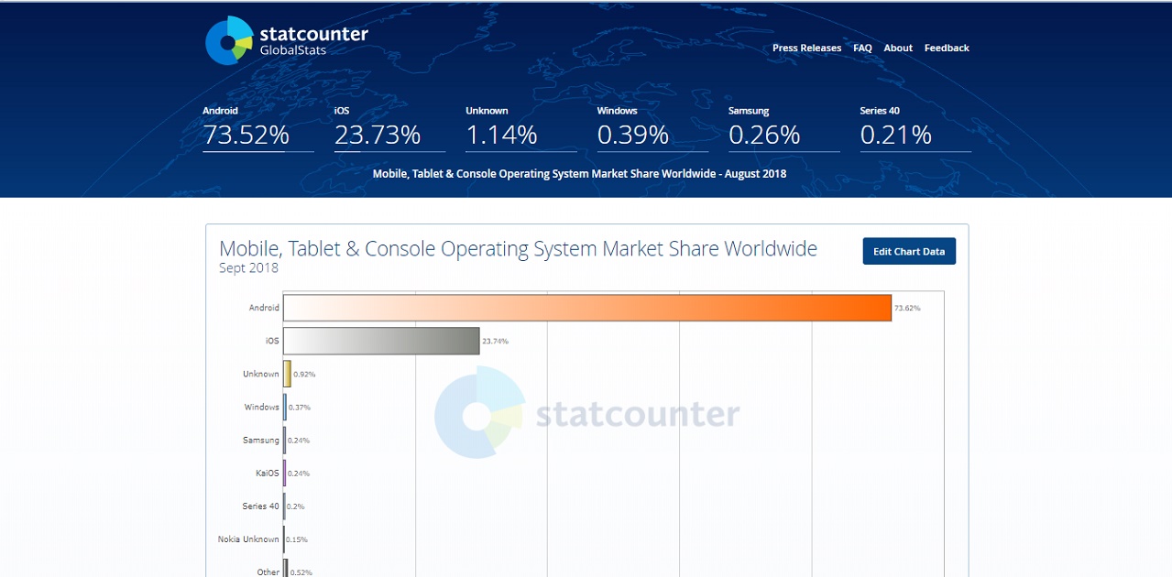
Task: Click the KaiOS axis label
Action: point(268,473)
